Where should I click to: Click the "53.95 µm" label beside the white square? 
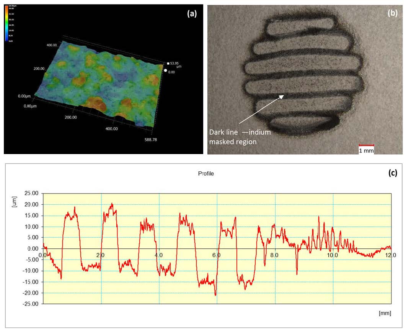point(176,65)
